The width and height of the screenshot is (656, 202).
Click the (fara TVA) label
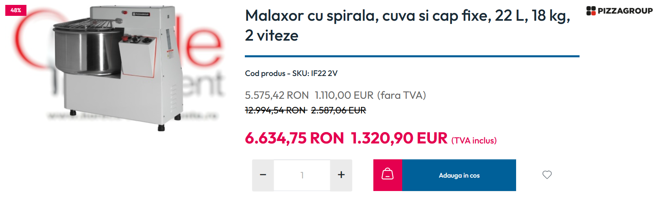click(x=401, y=96)
